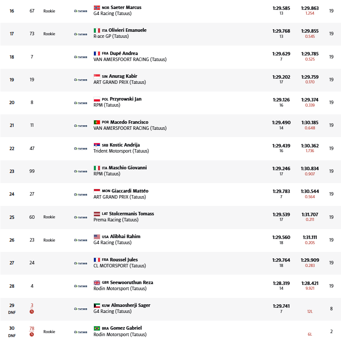Select underlined car number 3 in position 29

(32, 305)
